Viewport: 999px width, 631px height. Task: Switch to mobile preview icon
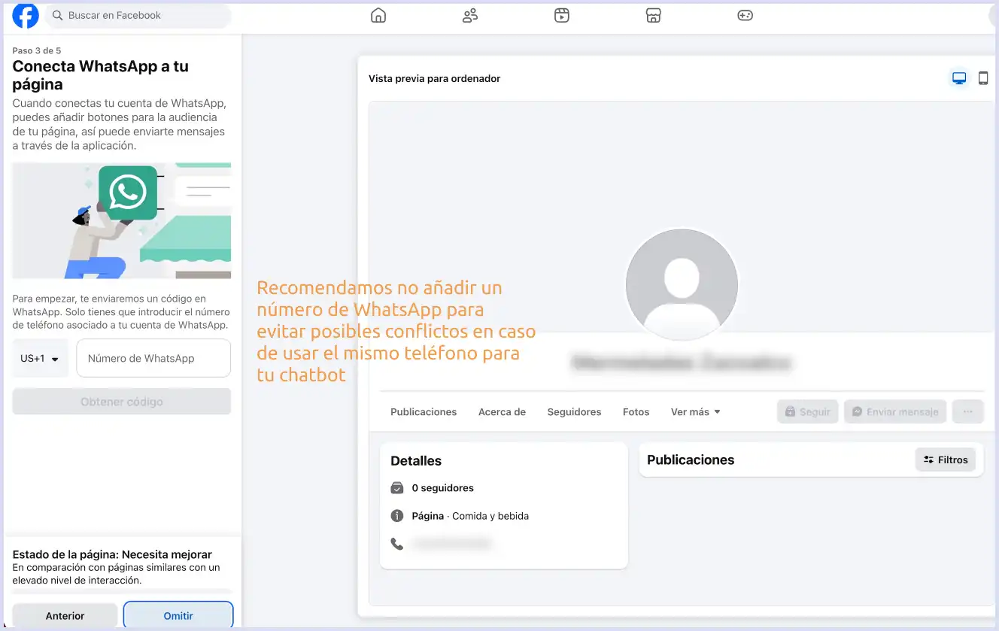(983, 78)
